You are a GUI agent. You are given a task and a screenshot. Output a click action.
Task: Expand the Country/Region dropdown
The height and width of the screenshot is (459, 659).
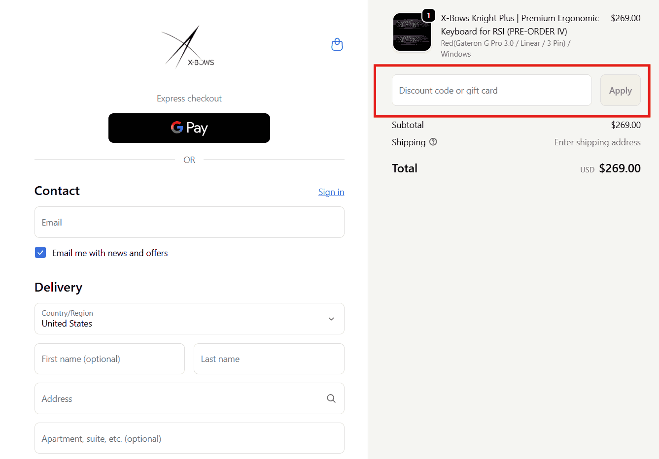(x=189, y=319)
